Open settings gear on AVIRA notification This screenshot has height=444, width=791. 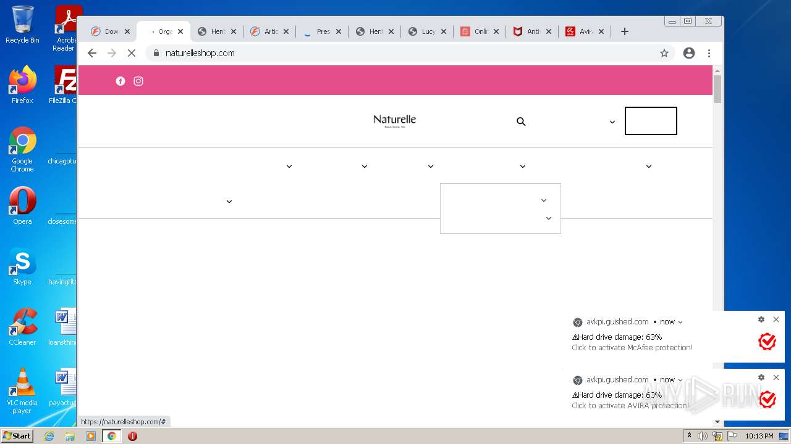761,377
